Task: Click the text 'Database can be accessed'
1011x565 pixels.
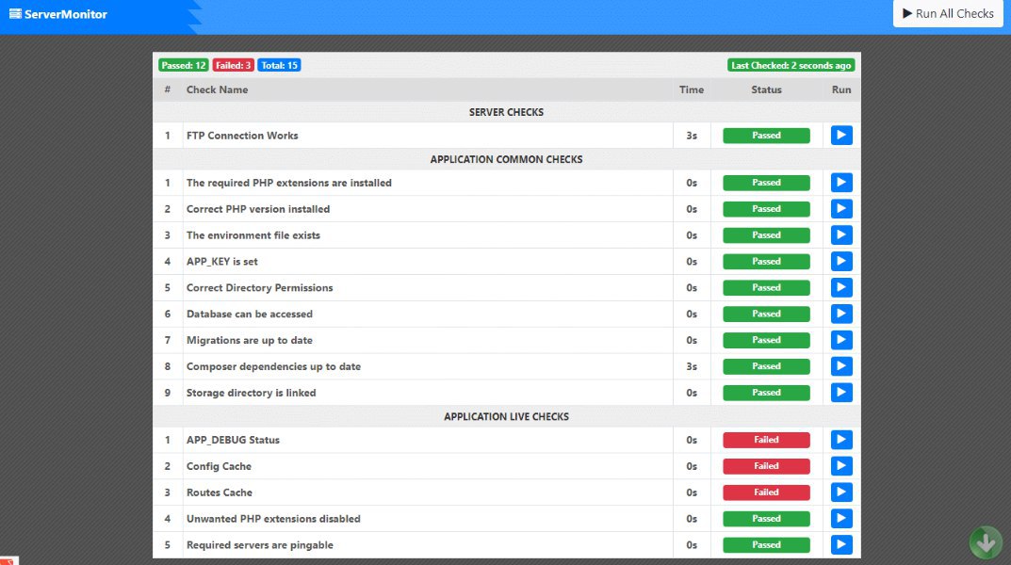Action: point(250,314)
